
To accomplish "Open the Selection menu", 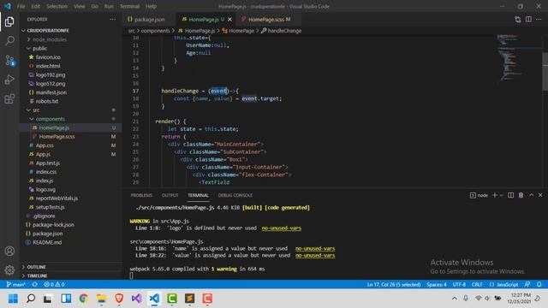I will 57,6.
